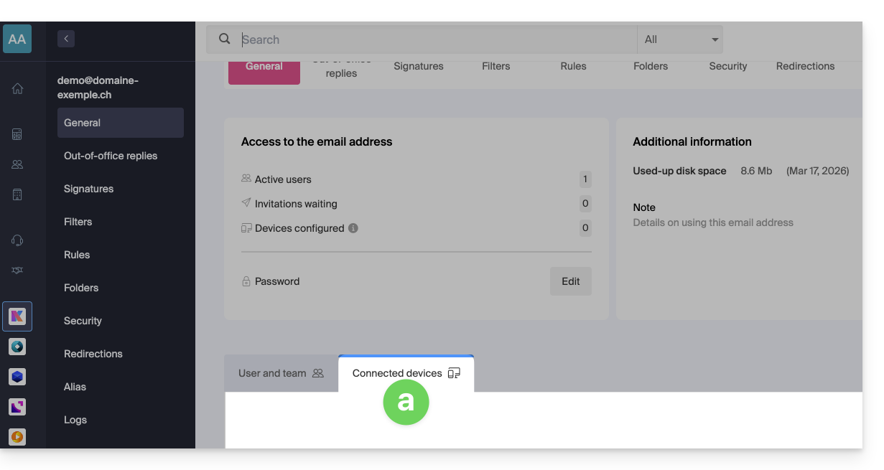Image resolution: width=884 pixels, height=470 pixels.
Task: Click the handshake partner icon
Action: tap(17, 271)
